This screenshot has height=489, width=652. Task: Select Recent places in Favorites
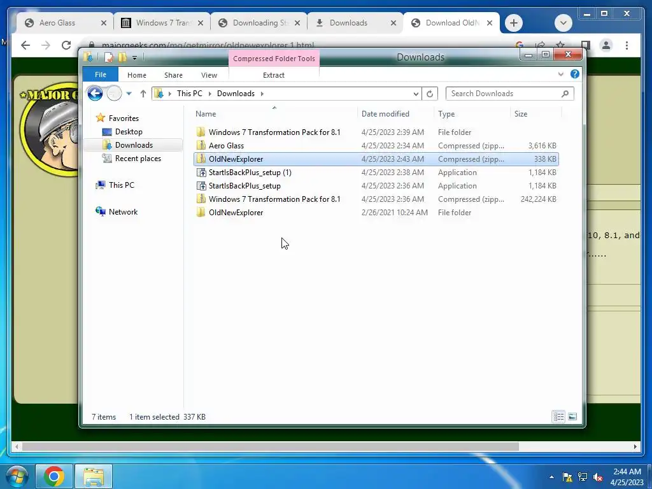(138, 159)
